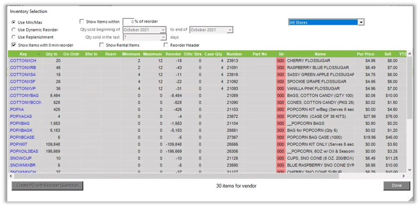Click the .POPXKIT item key link
The image size is (420, 207).
tap(19, 144)
